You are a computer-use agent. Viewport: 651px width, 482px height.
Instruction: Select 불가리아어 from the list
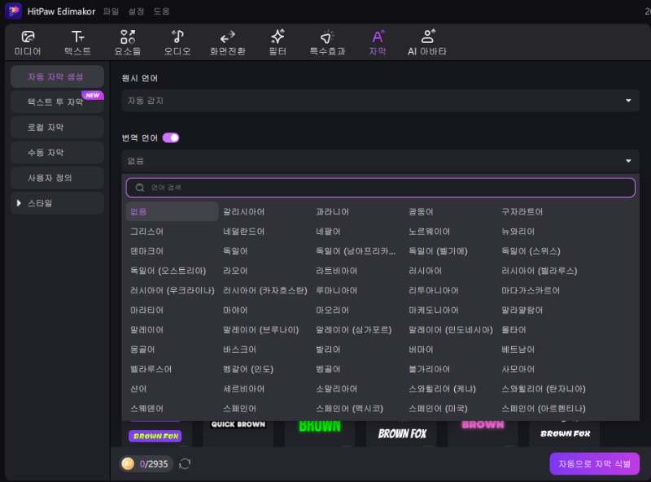pos(430,369)
